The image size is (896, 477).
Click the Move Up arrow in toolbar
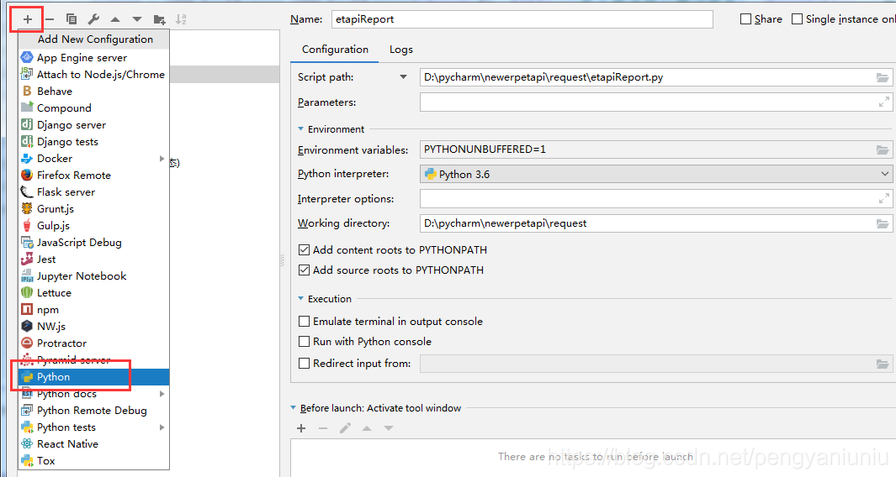[x=115, y=19]
